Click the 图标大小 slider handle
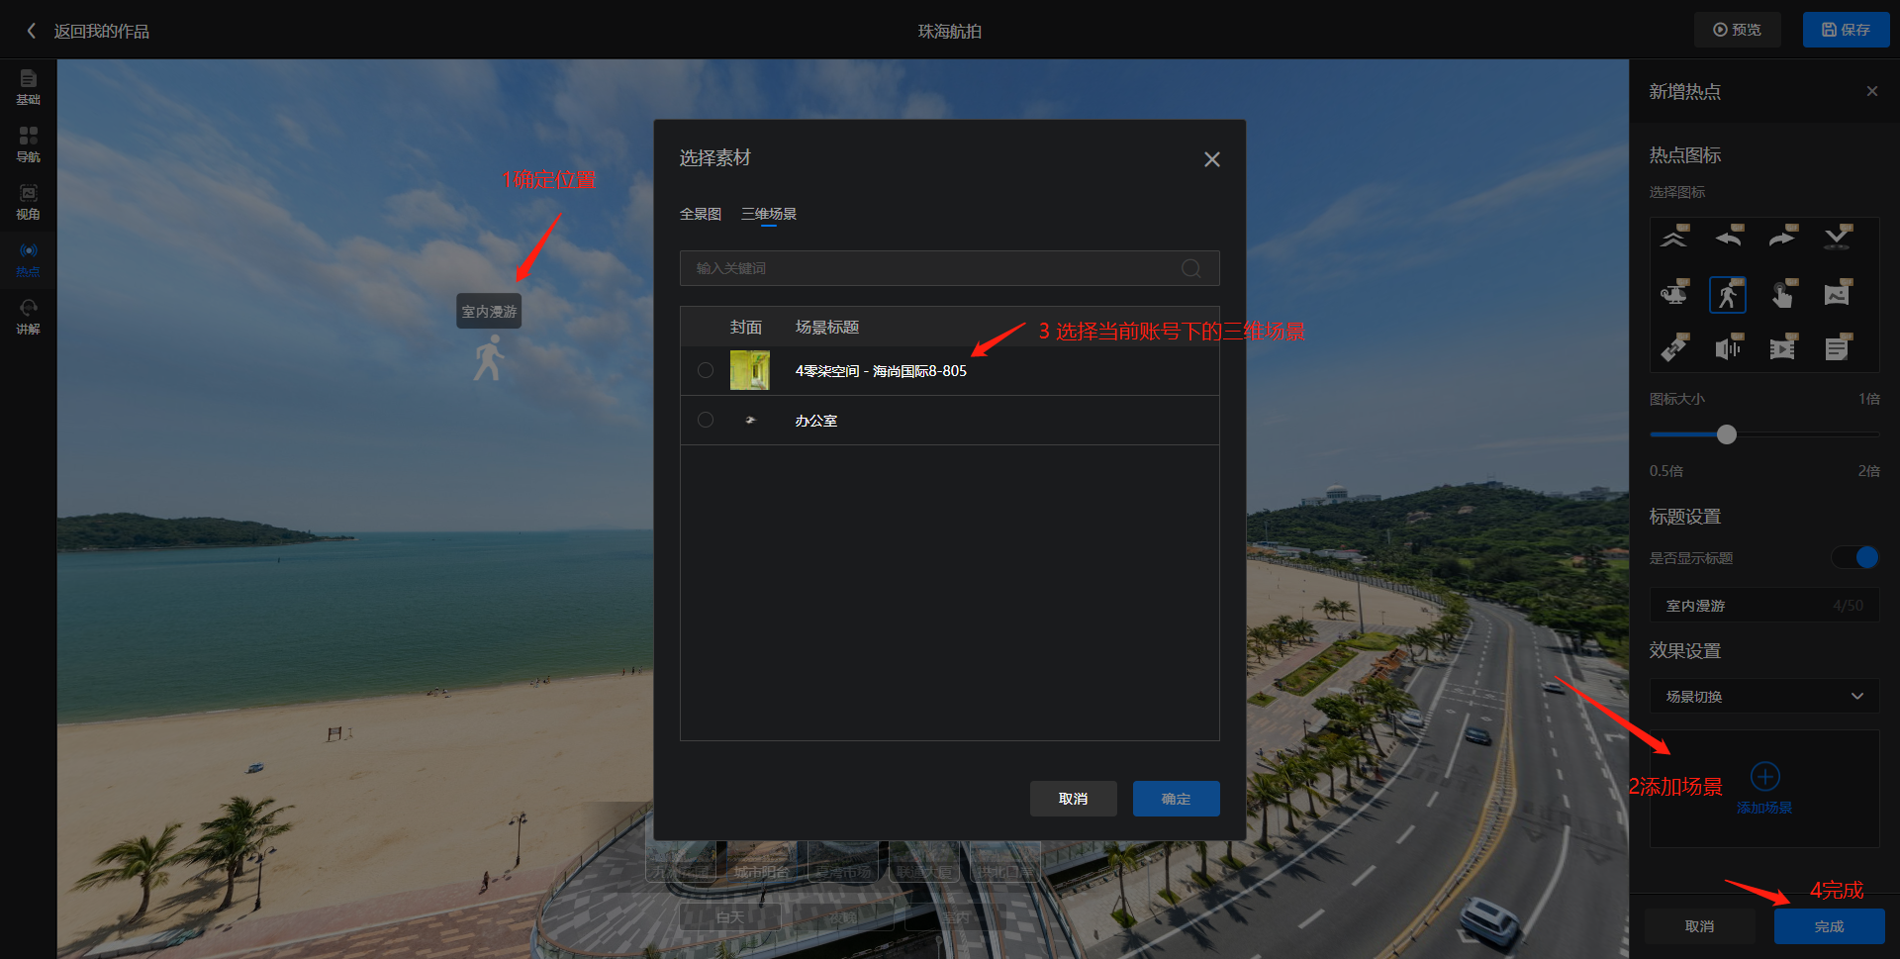 tap(1727, 434)
